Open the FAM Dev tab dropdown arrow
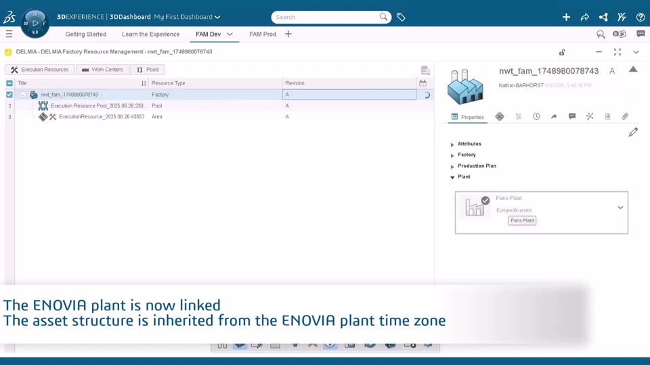This screenshot has height=365, width=650. 230,34
